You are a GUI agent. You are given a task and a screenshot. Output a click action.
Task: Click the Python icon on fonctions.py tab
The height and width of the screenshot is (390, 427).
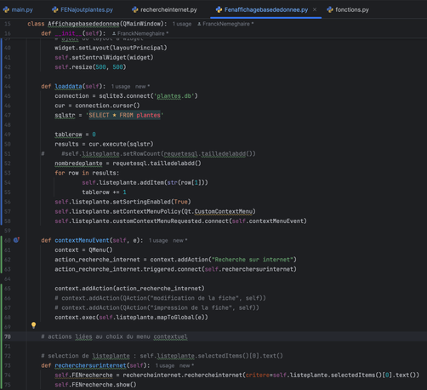tap(330, 10)
